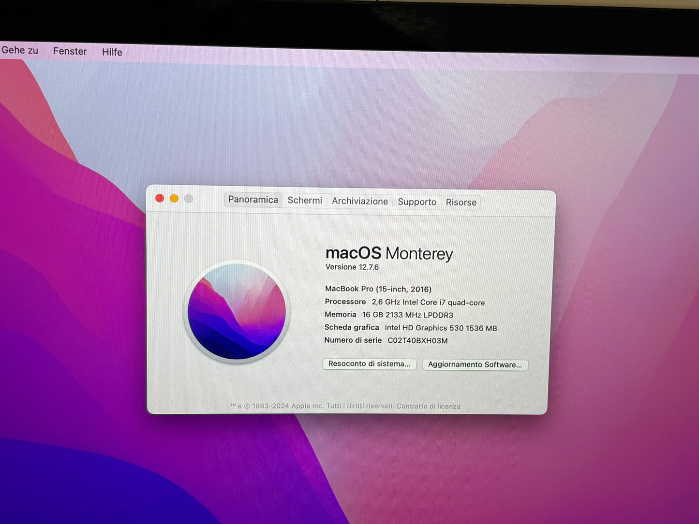Viewport: 699px width, 524px height.
Task: Open the Fenster menu
Action: pyautogui.click(x=70, y=51)
